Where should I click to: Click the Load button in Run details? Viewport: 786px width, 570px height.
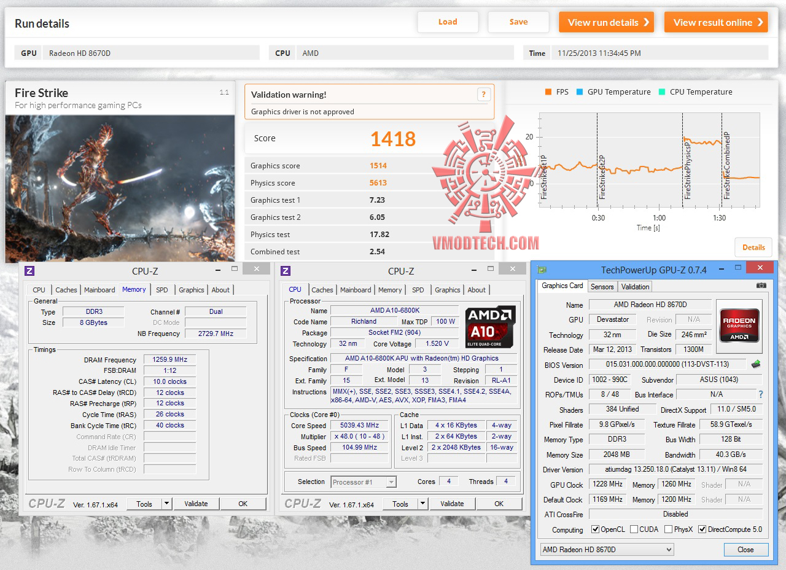click(x=448, y=22)
